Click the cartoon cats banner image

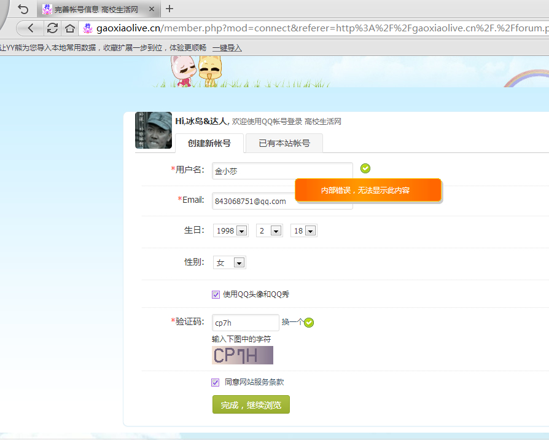[196, 71]
